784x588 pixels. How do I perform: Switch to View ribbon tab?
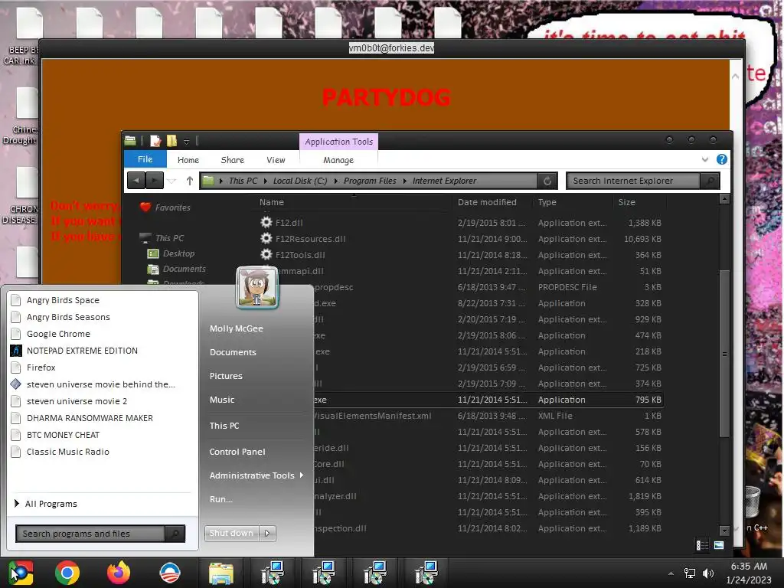(x=276, y=160)
